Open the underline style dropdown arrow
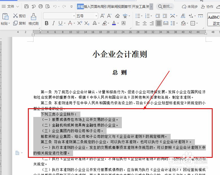 click(65, 23)
